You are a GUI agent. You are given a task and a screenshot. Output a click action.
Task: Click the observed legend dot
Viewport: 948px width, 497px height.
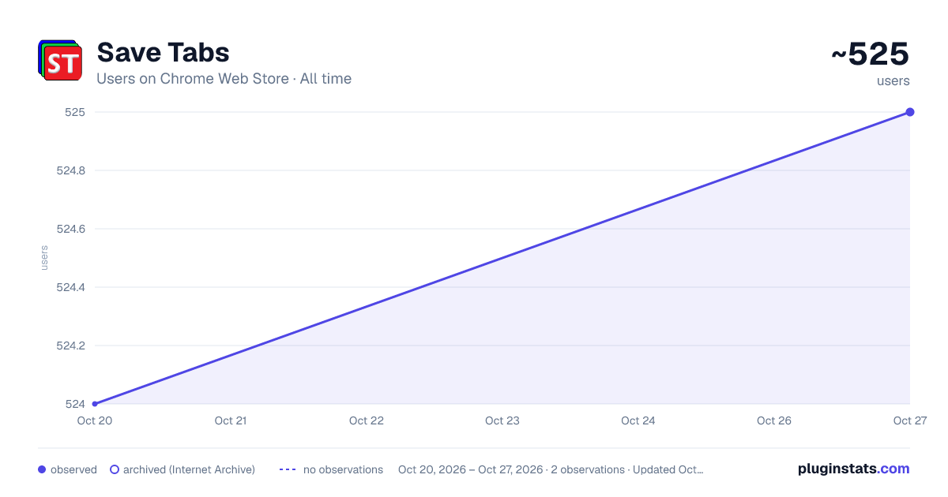42,469
